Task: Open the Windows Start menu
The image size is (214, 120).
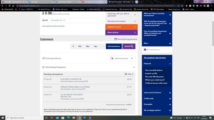Action: [3, 118]
